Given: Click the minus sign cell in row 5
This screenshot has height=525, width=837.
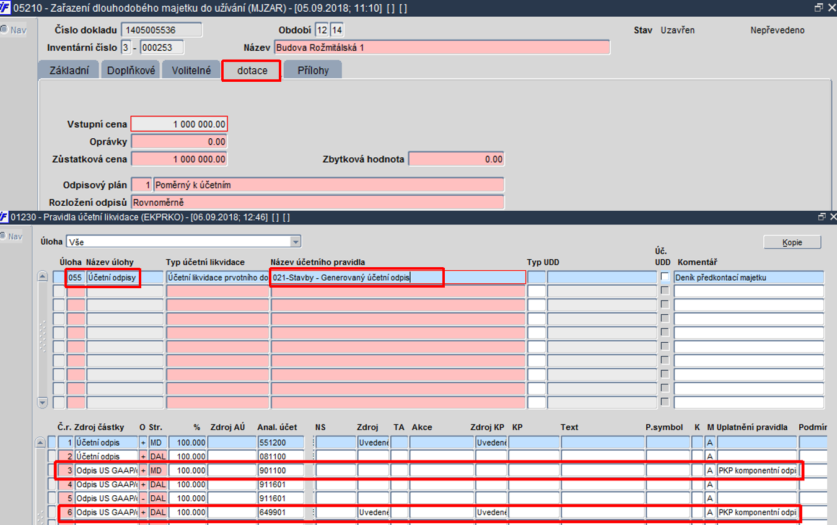Looking at the screenshot, I should pyautogui.click(x=143, y=498).
